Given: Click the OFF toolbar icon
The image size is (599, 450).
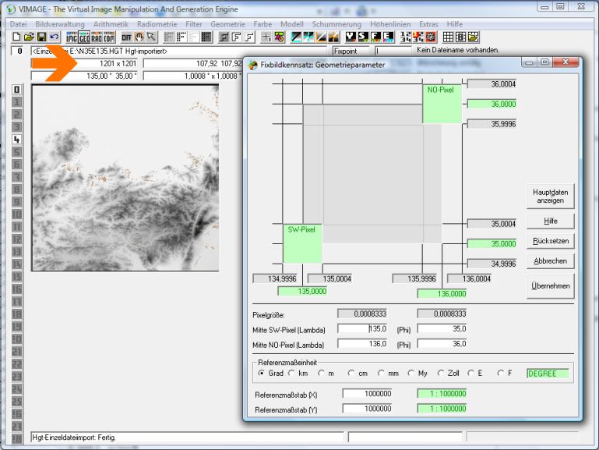Looking at the screenshot, I should 126,37.
